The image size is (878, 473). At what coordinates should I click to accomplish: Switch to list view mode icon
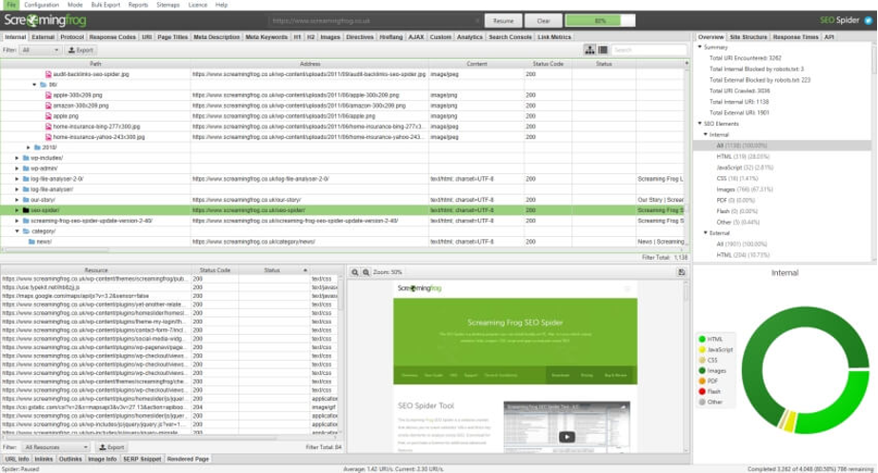[x=602, y=49]
